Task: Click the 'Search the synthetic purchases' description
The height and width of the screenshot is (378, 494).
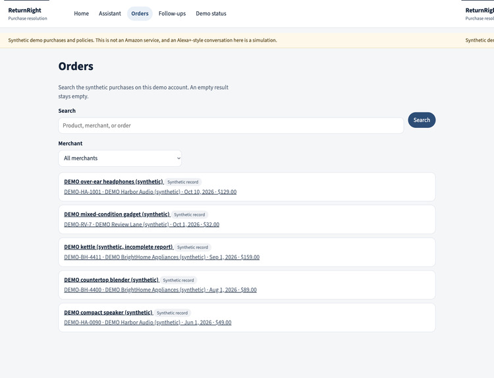Action: 144,92
